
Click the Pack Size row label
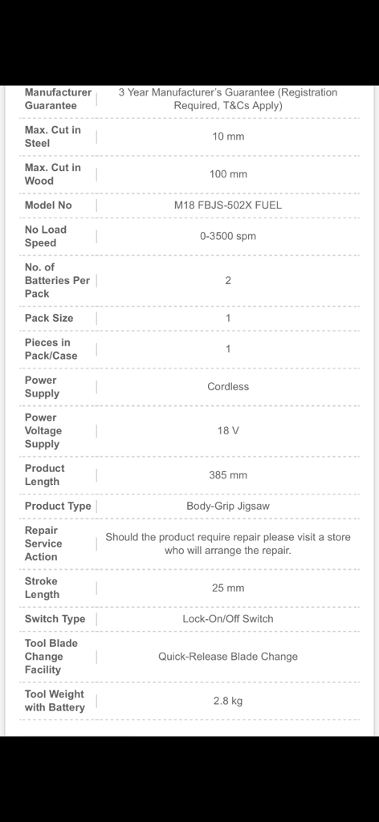pos(49,318)
